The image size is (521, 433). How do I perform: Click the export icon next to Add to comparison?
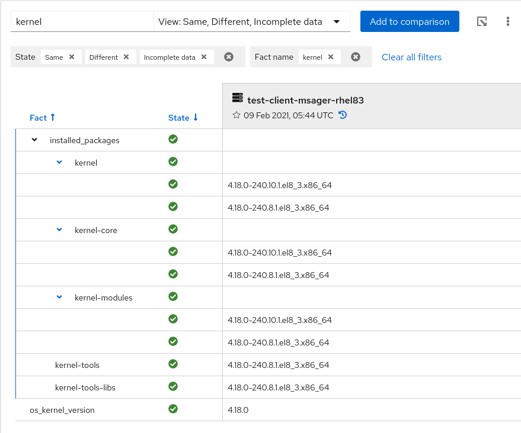coord(482,22)
